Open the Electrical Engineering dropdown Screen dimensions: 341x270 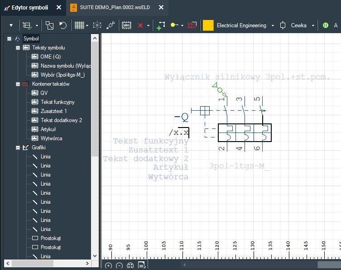[273, 26]
